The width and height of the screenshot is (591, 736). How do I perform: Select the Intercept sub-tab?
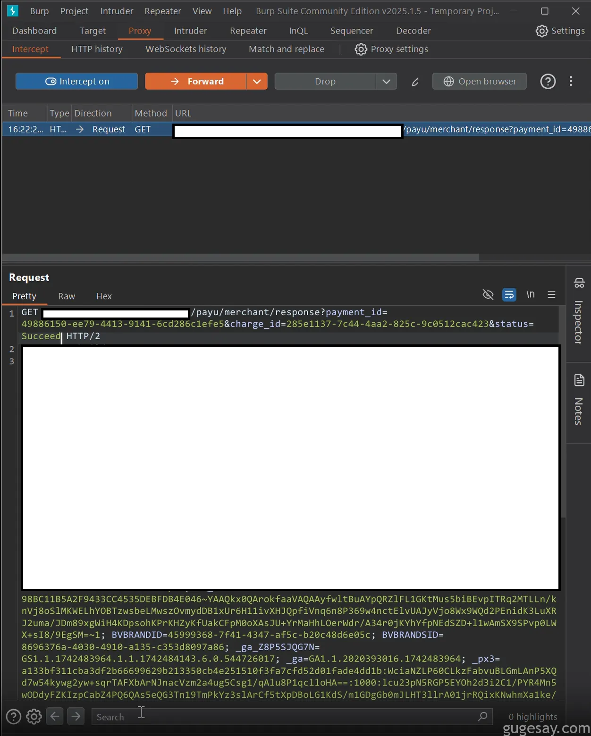coord(30,49)
